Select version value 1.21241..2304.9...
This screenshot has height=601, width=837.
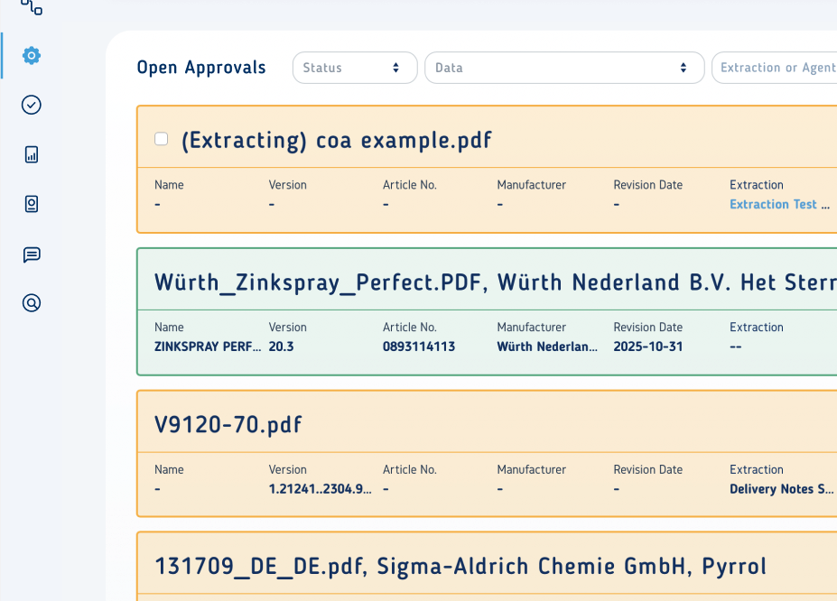point(320,489)
